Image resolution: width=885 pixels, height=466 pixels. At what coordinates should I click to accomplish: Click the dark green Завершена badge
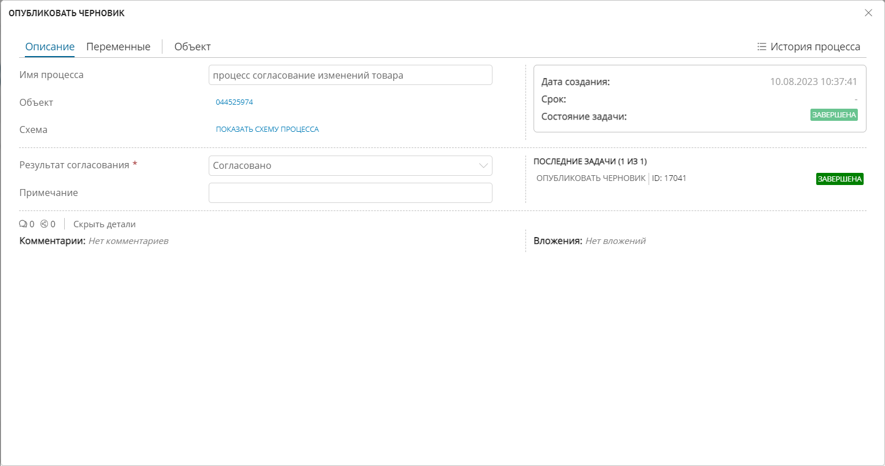[840, 179]
